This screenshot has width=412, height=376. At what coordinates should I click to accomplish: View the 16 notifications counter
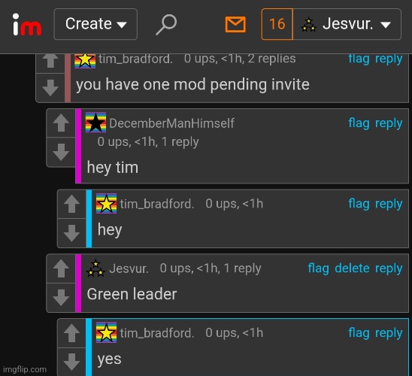pos(277,24)
